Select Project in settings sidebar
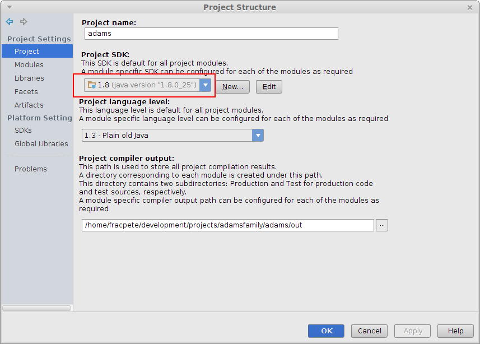 tap(27, 52)
